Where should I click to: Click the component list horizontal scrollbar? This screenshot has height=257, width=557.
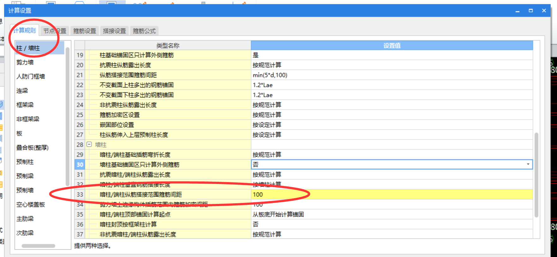[38, 246]
